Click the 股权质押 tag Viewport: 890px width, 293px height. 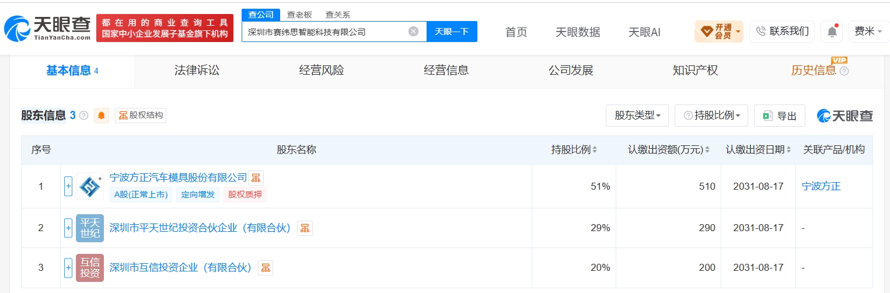(x=245, y=195)
